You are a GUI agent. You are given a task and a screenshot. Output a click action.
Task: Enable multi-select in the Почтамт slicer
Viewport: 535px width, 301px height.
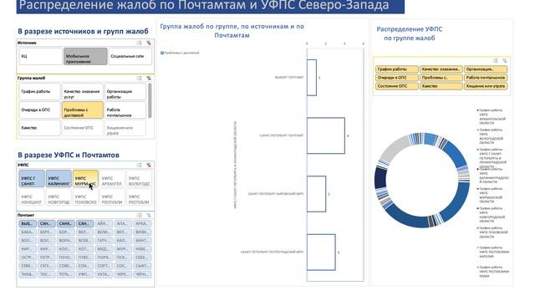(140, 216)
